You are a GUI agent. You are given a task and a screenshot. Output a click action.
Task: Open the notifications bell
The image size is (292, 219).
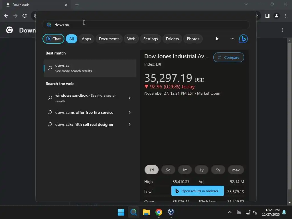tap(284, 212)
